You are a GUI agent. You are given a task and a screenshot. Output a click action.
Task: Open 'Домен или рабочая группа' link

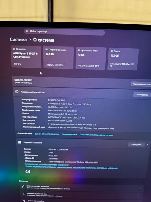tap(47, 134)
